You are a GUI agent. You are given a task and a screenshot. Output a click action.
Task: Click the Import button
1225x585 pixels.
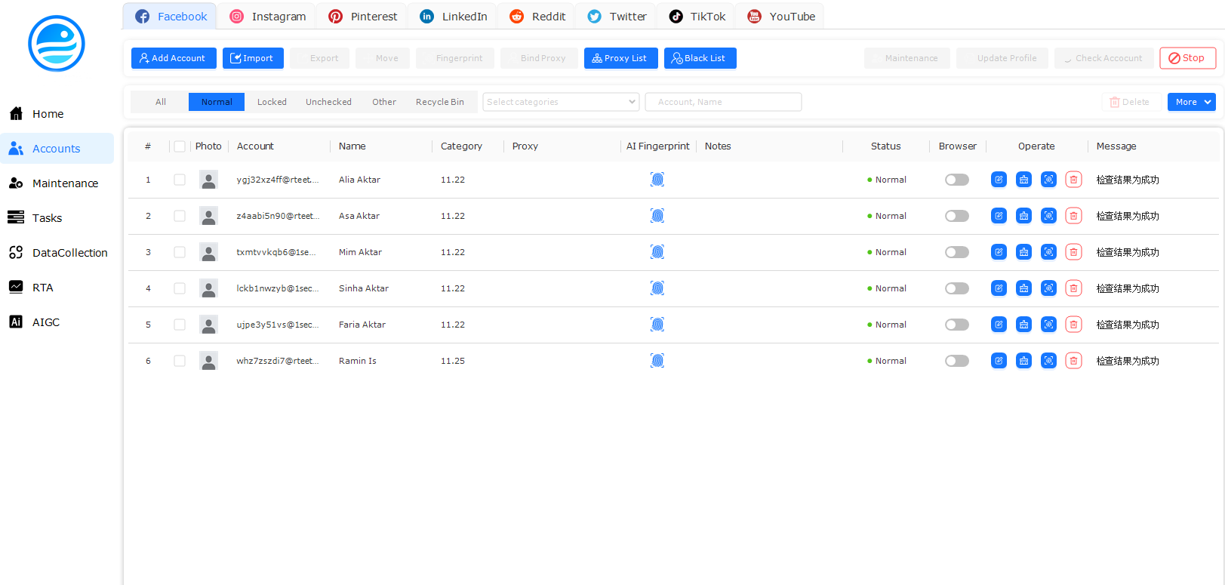tap(253, 58)
